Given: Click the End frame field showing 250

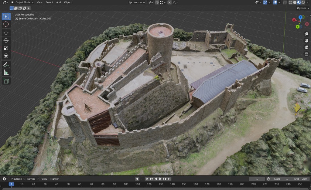Looking at the screenshot, I should click(300, 179).
